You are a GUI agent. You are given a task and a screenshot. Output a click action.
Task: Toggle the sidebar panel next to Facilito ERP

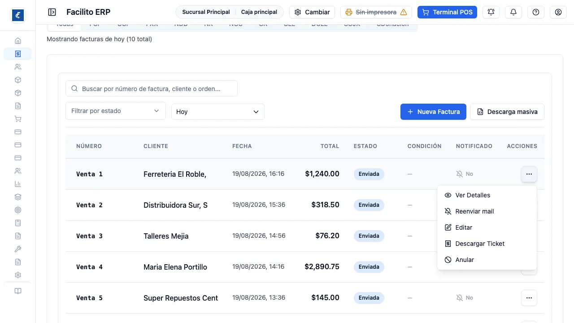52,12
